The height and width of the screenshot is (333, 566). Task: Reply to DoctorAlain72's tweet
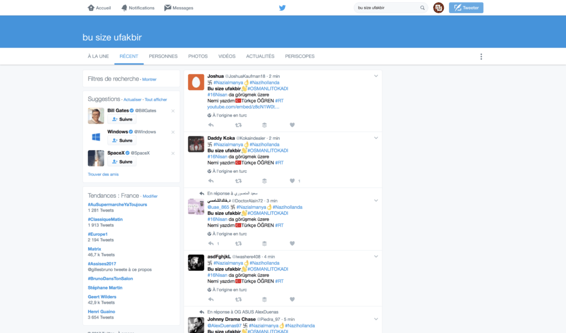[x=211, y=243]
